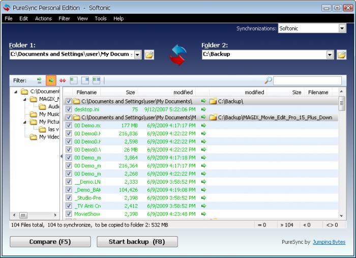Collapse the MAGIX_M tree node
Screen dimensions: 356x258
coord(25,99)
